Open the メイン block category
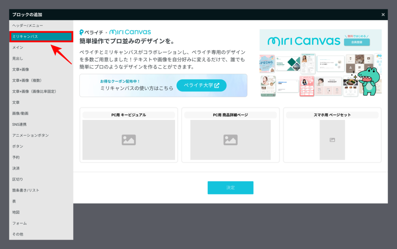This screenshot has width=397, height=249. click(41, 48)
